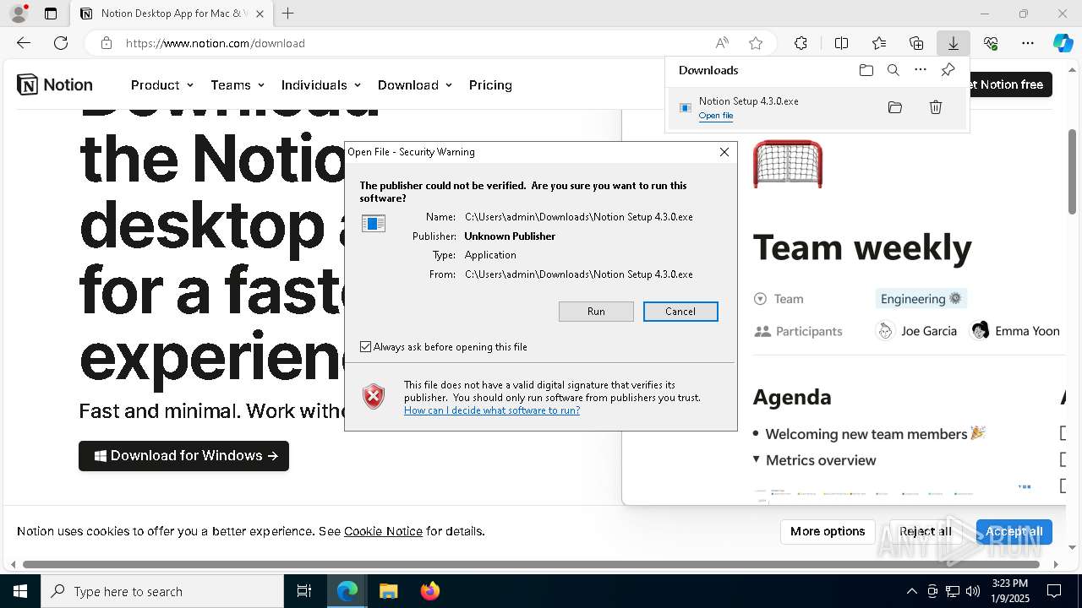This screenshot has height=608, width=1082.
Task: Close the Notion Desktop App tab
Action: 260,14
